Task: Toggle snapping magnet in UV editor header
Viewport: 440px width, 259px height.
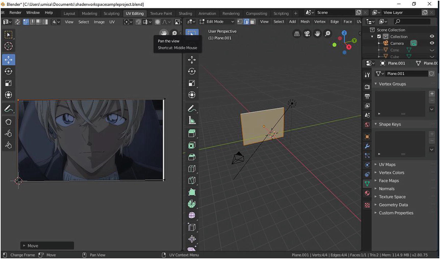Action: (138, 22)
